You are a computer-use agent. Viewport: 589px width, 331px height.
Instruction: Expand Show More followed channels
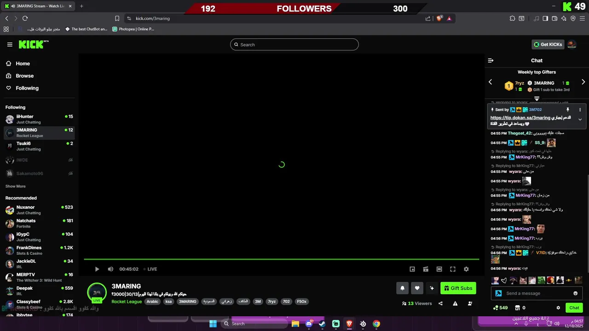click(x=16, y=186)
